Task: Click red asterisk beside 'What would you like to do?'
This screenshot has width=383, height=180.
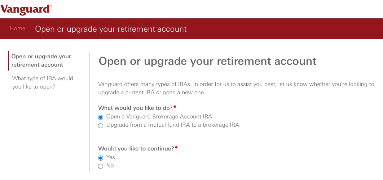Action: pyautogui.click(x=175, y=107)
